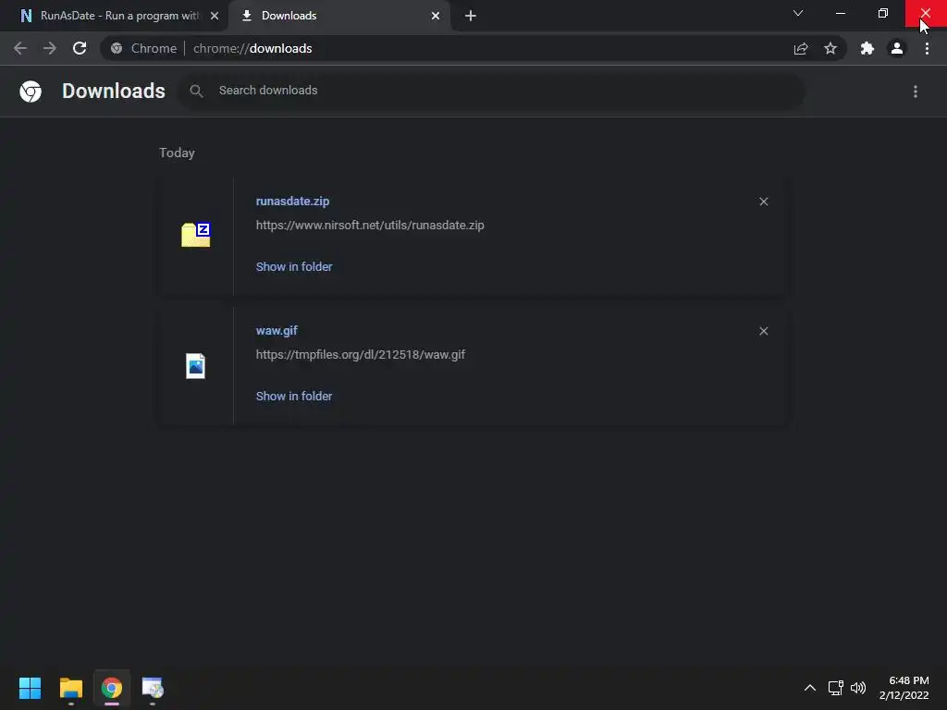Image resolution: width=947 pixels, height=710 pixels.
Task: Open a new tab with the plus button
Action: pos(471,16)
